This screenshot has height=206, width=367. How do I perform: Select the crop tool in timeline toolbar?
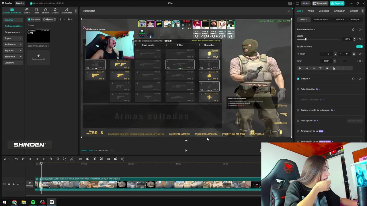coord(65,159)
